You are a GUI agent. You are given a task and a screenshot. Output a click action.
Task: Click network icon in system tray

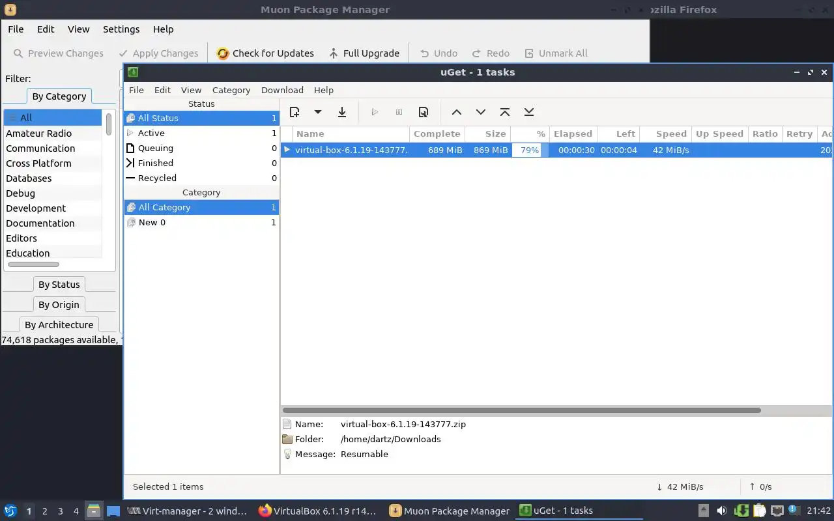click(777, 511)
